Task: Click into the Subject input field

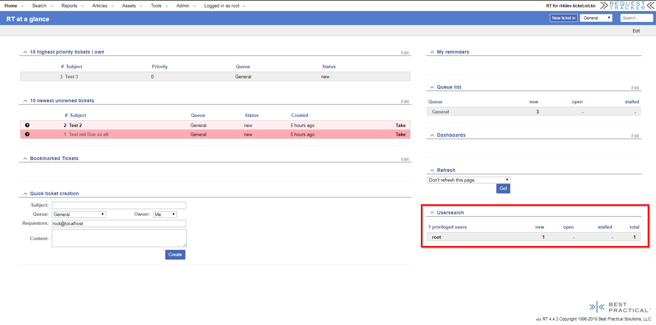Action: point(119,205)
